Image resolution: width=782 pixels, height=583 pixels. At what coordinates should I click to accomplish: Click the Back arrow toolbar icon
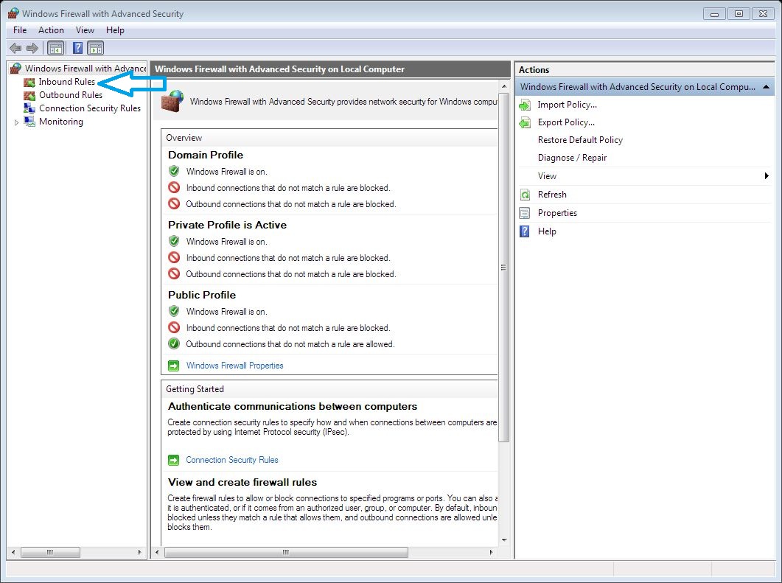coord(15,49)
